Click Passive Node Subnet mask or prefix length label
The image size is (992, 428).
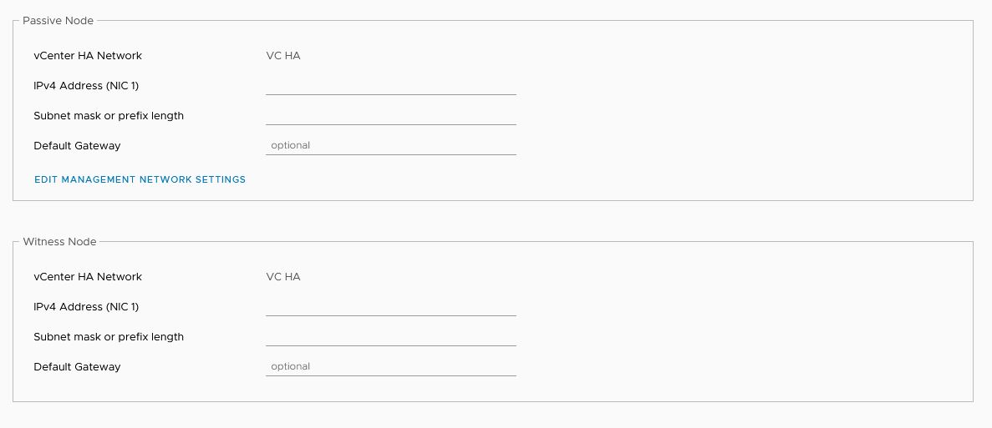(109, 116)
